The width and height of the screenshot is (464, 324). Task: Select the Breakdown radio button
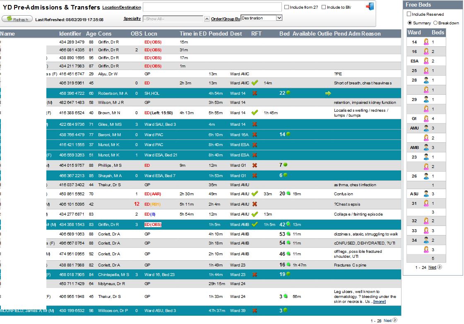point(435,23)
